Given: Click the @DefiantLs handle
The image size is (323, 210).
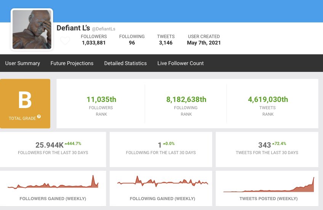Looking at the screenshot, I should pos(104,29).
